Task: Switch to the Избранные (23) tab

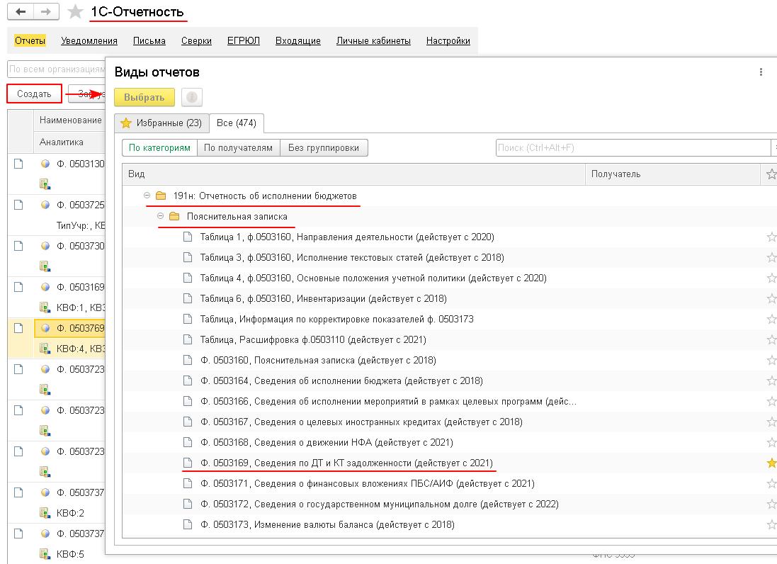Action: coord(161,123)
